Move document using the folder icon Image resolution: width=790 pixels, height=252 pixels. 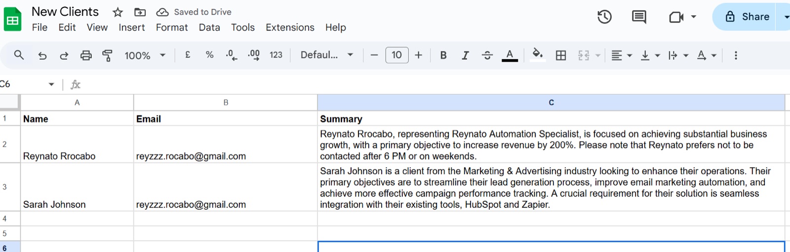[x=140, y=12]
